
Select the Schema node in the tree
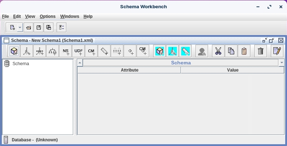coord(20,64)
